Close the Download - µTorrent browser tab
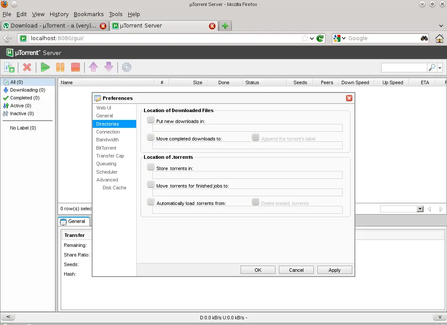The image size is (447, 325). click(x=103, y=26)
